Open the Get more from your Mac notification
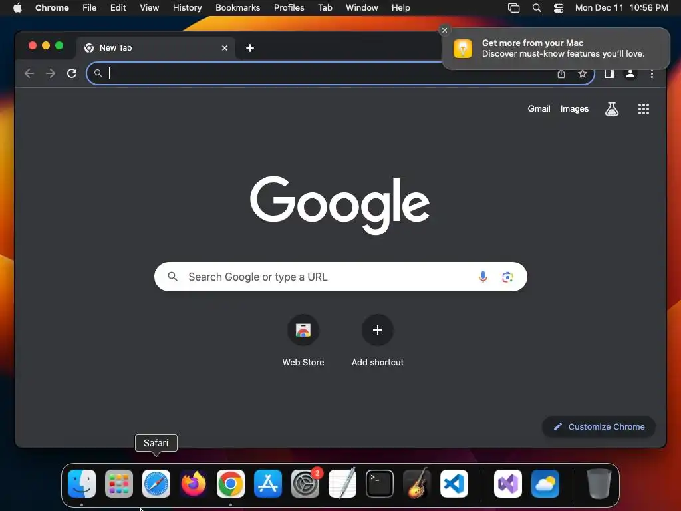 [x=556, y=48]
